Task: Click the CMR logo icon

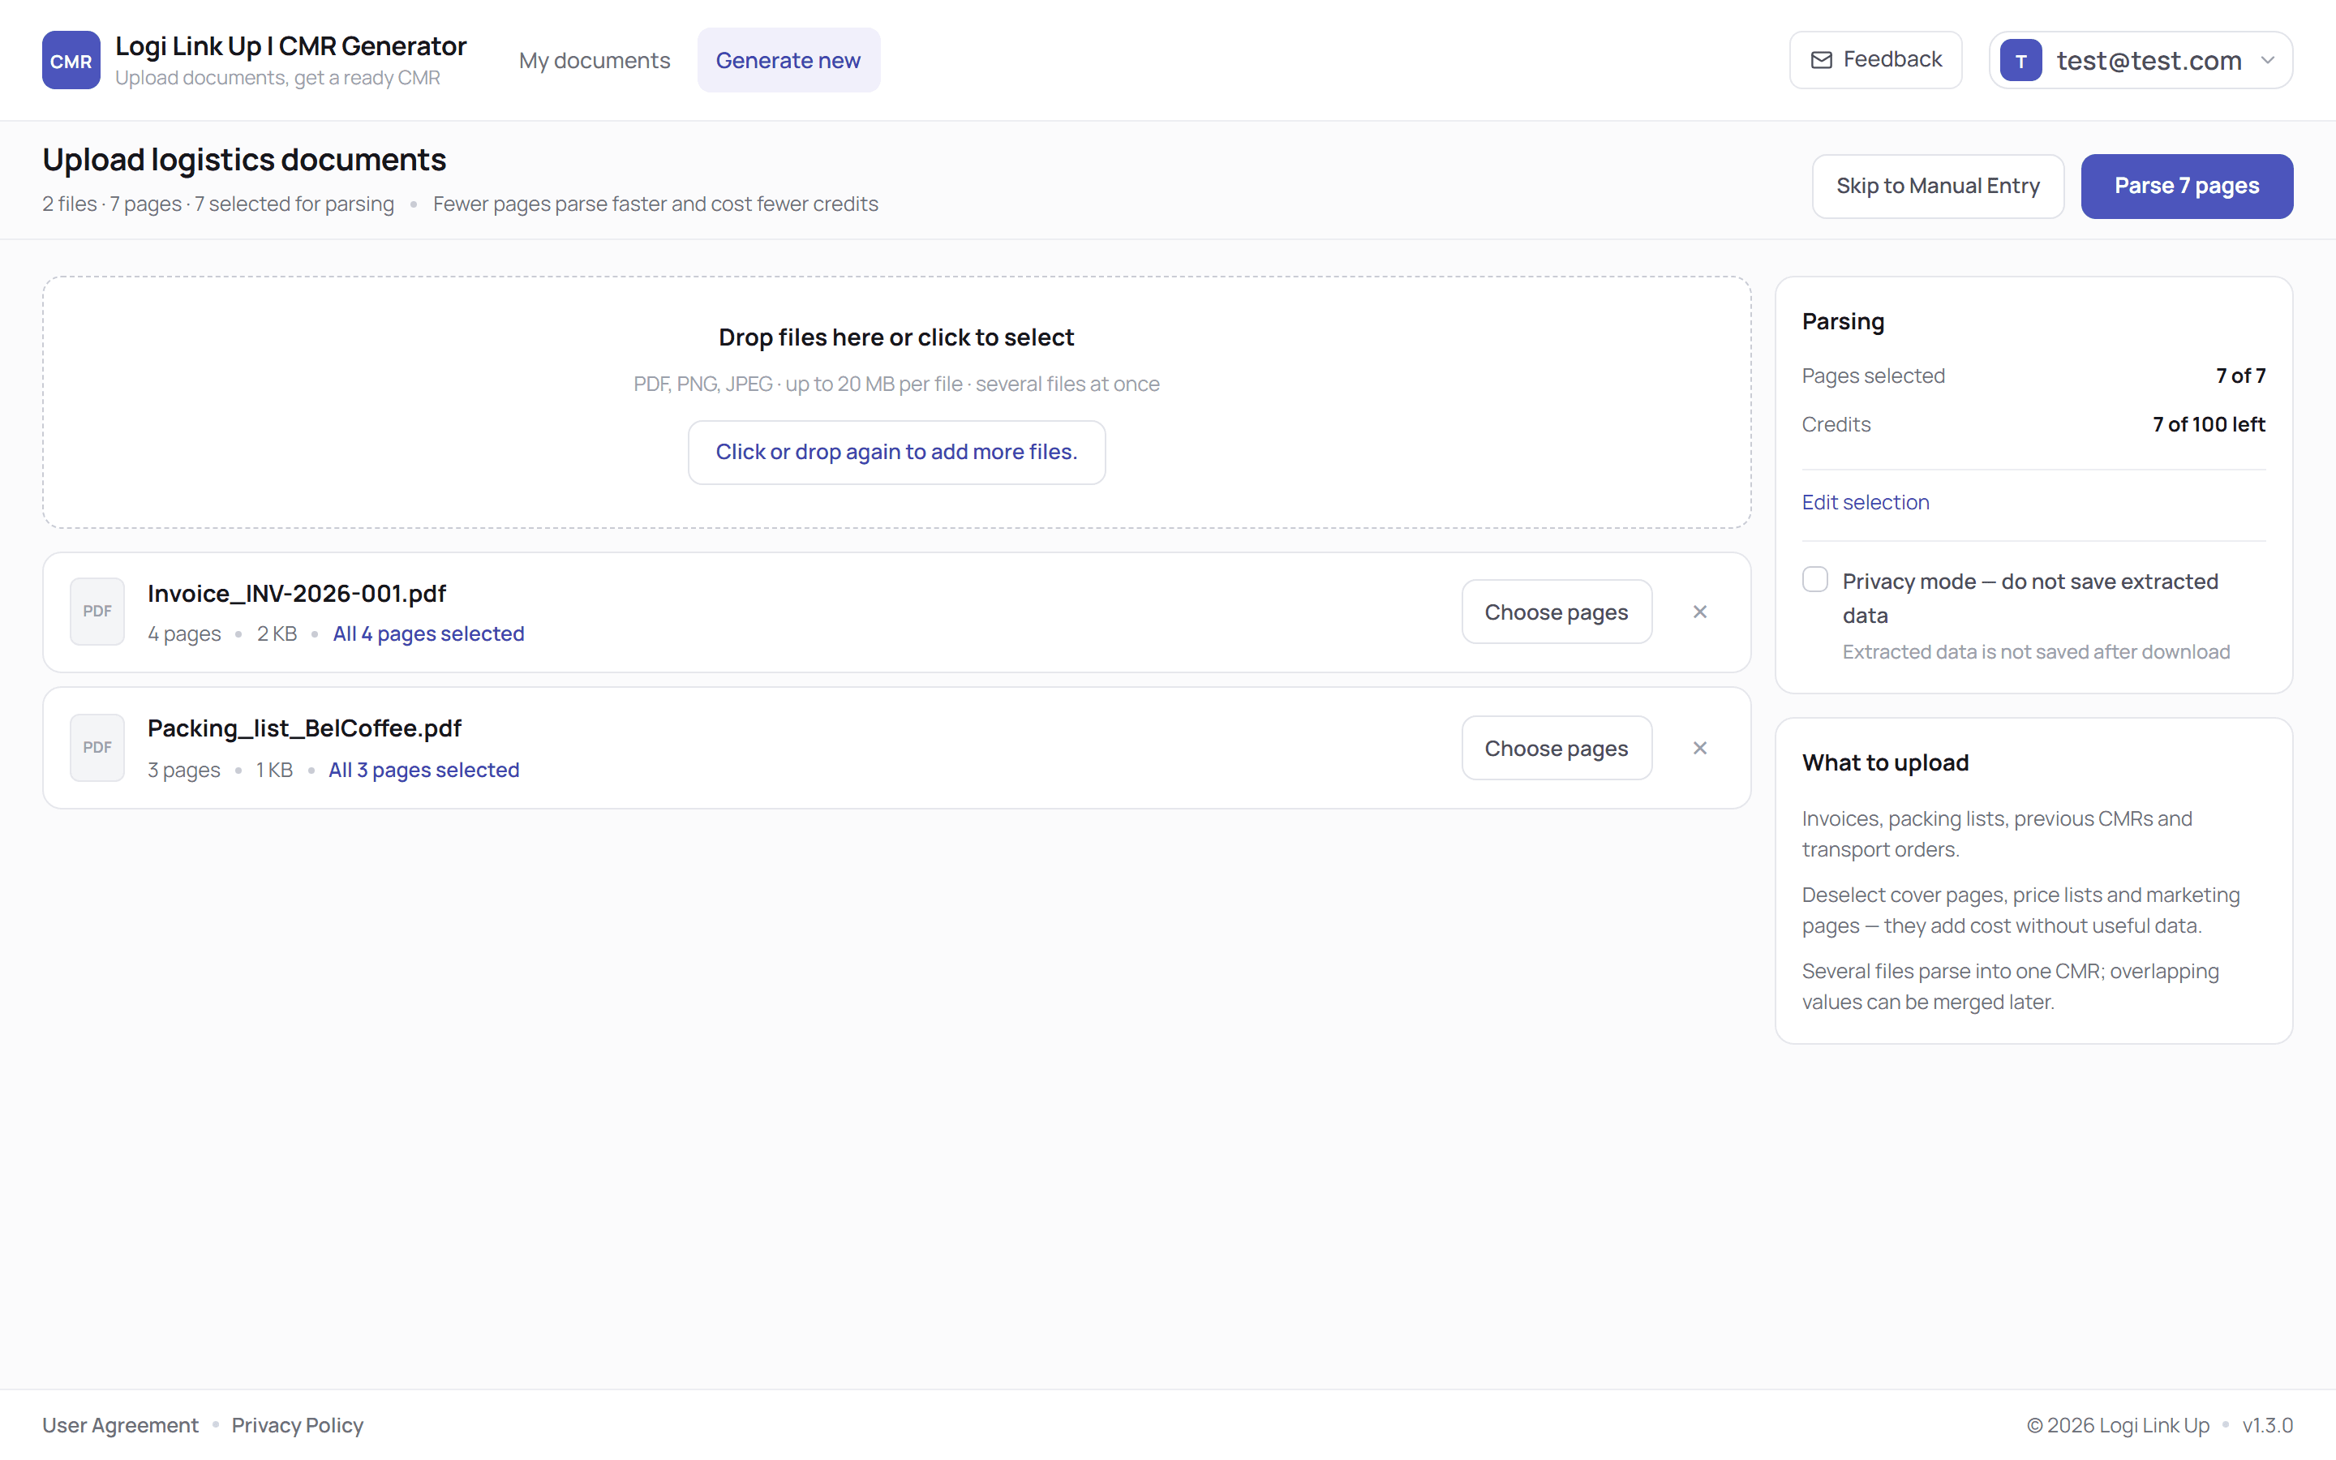Action: tap(71, 60)
